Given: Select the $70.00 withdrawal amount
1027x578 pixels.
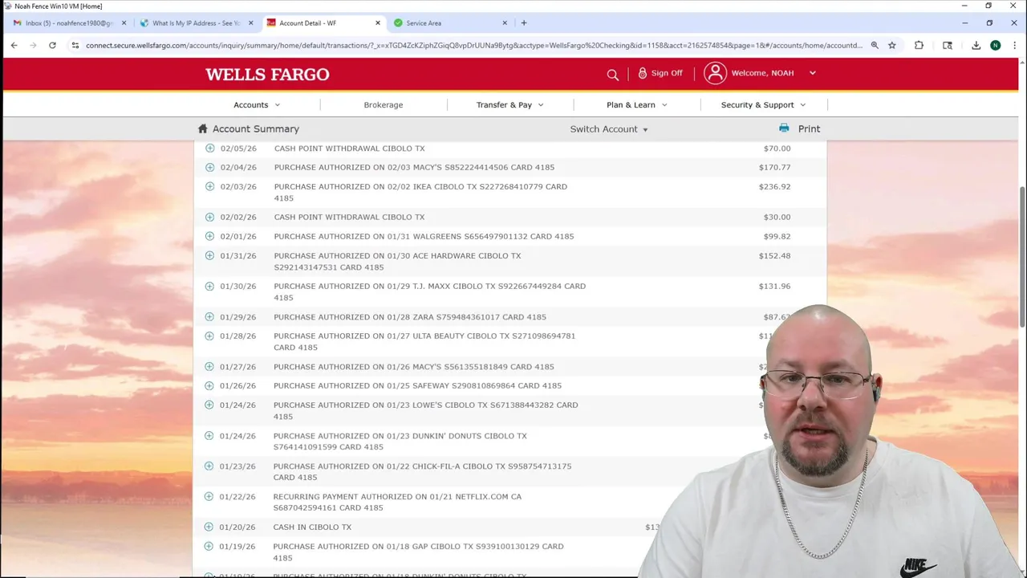Looking at the screenshot, I should tap(777, 149).
